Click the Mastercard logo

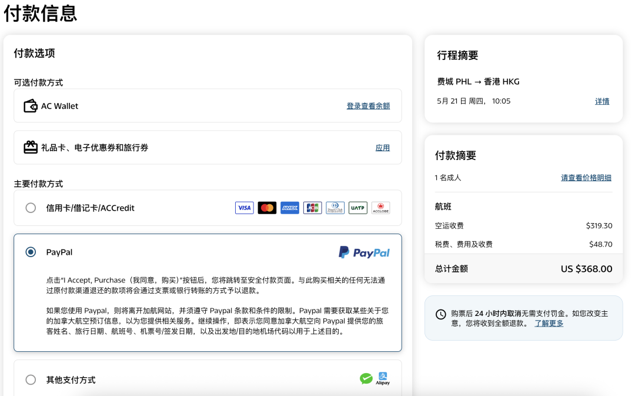(267, 208)
